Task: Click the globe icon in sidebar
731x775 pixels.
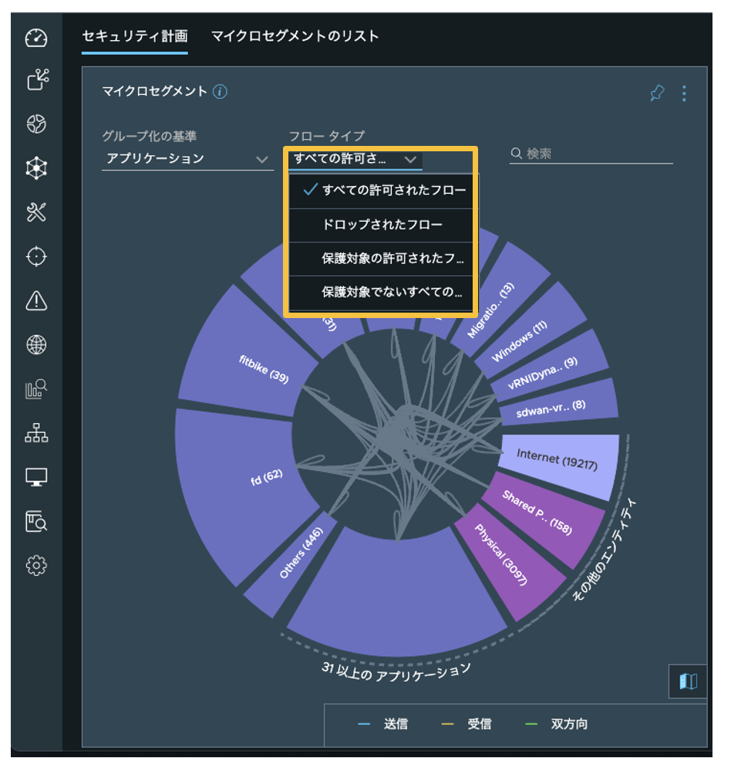Action: (36, 345)
